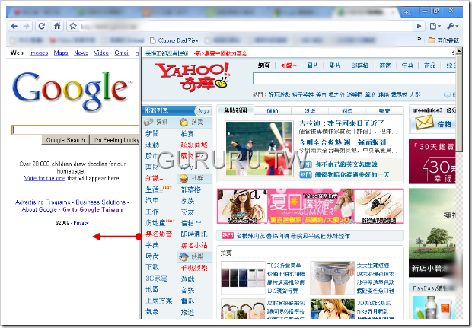This screenshot has width=472, height=328.
Task: Focus the Google search box
Action: click(75, 129)
